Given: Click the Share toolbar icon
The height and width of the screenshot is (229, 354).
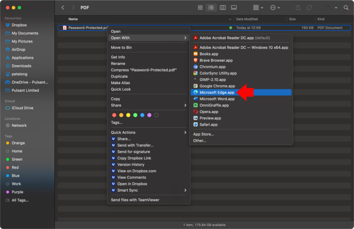Looking at the screenshot, I should pos(298,8).
